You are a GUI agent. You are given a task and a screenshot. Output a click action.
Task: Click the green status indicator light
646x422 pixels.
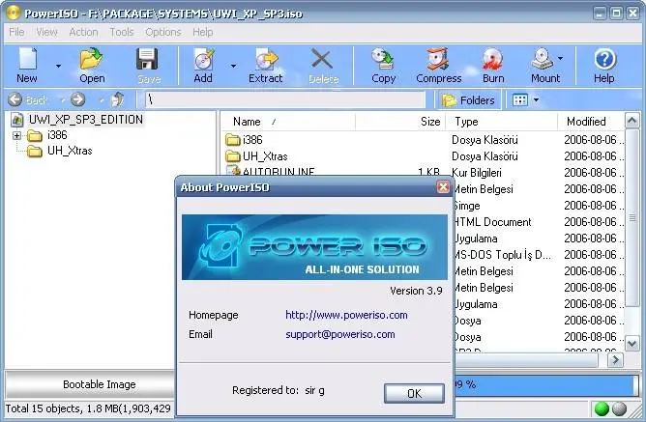[602, 408]
